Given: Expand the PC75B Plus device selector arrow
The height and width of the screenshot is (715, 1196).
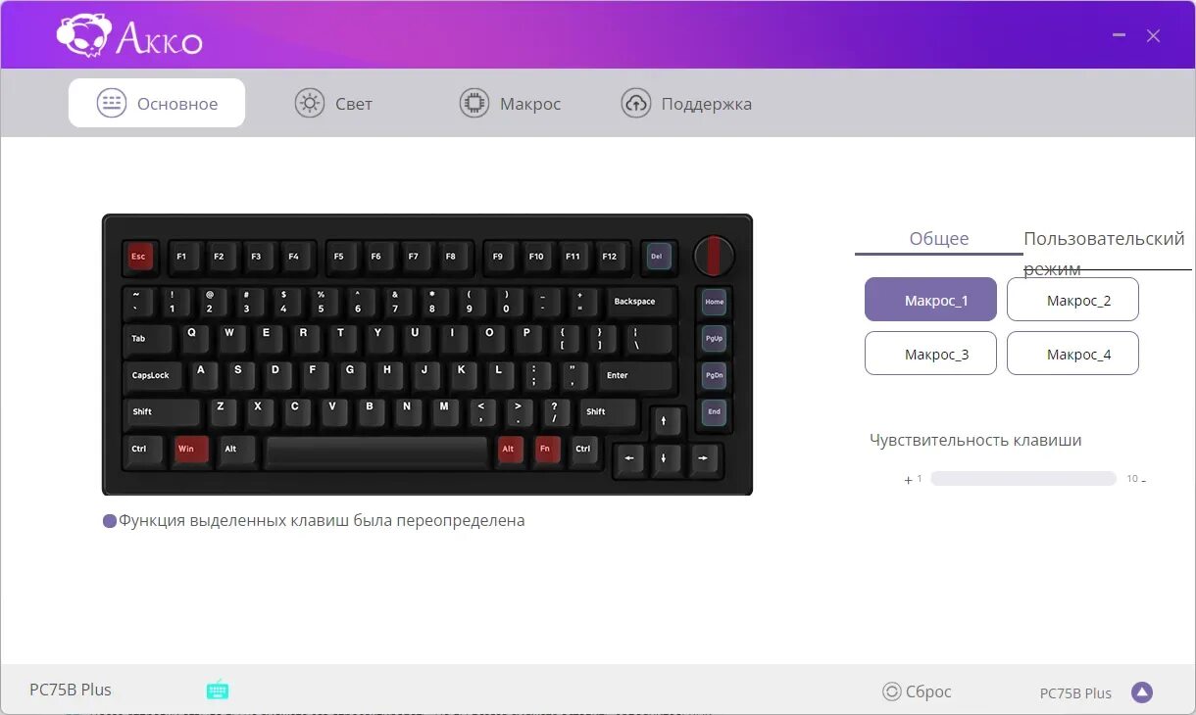Looking at the screenshot, I should [x=1142, y=692].
